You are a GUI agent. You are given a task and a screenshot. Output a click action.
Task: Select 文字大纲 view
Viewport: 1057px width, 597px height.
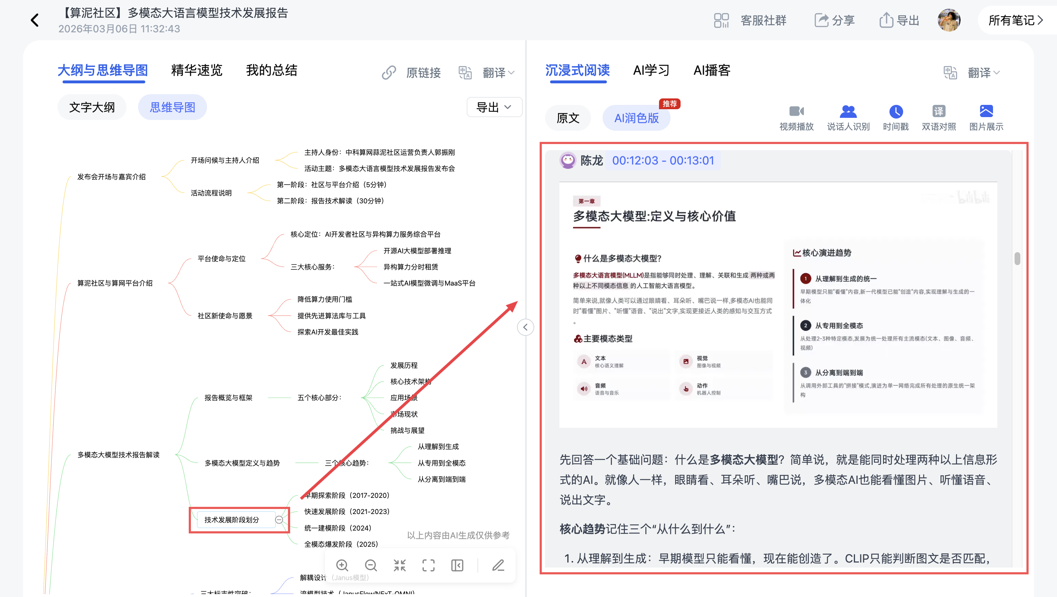point(92,107)
